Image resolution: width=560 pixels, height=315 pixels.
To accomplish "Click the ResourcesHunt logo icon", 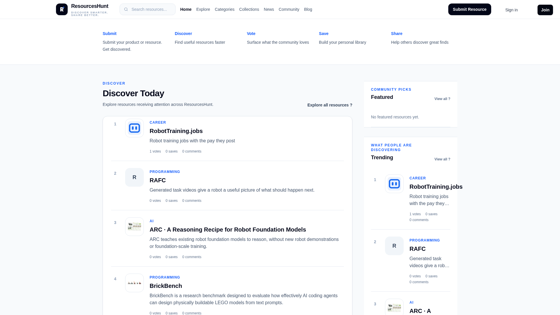I will pos(62,9).
